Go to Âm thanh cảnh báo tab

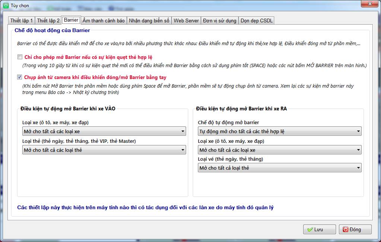point(104,21)
